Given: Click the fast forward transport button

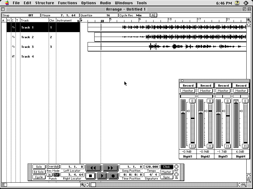Looking at the screenshot, I should (x=110, y=168).
